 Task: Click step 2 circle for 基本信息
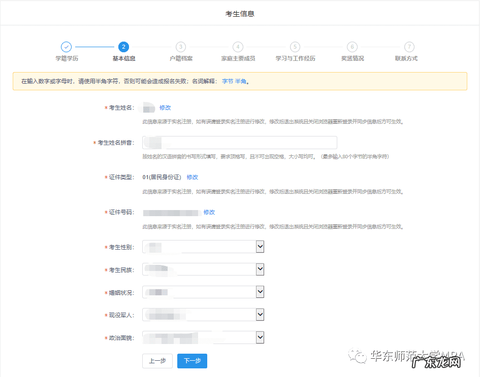123,47
